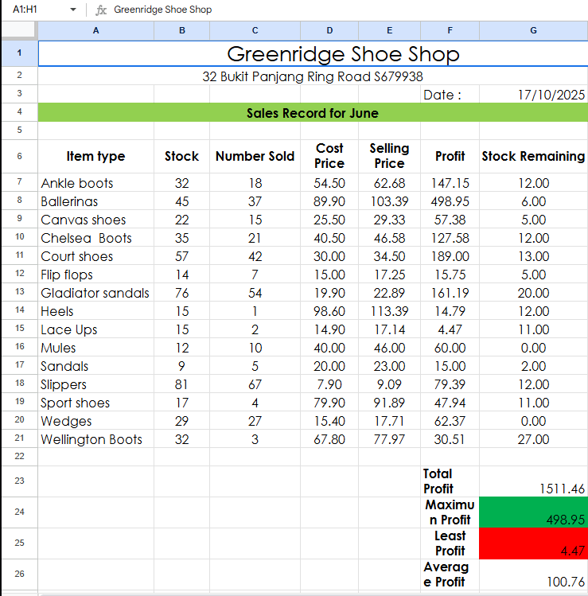Click Ballerinas selling price 103.39
The image size is (588, 596).
(x=389, y=201)
